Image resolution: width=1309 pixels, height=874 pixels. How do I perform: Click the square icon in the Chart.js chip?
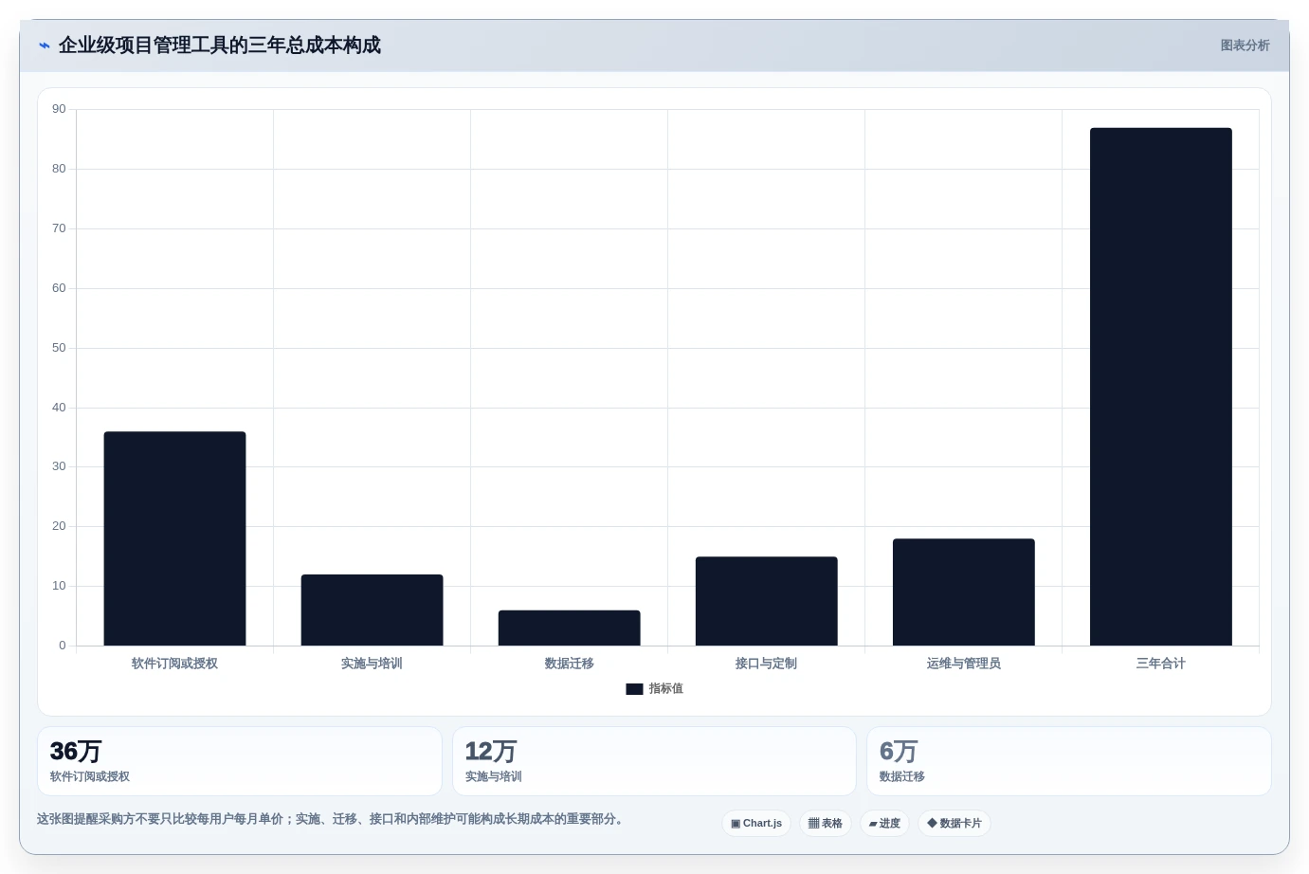point(736,824)
